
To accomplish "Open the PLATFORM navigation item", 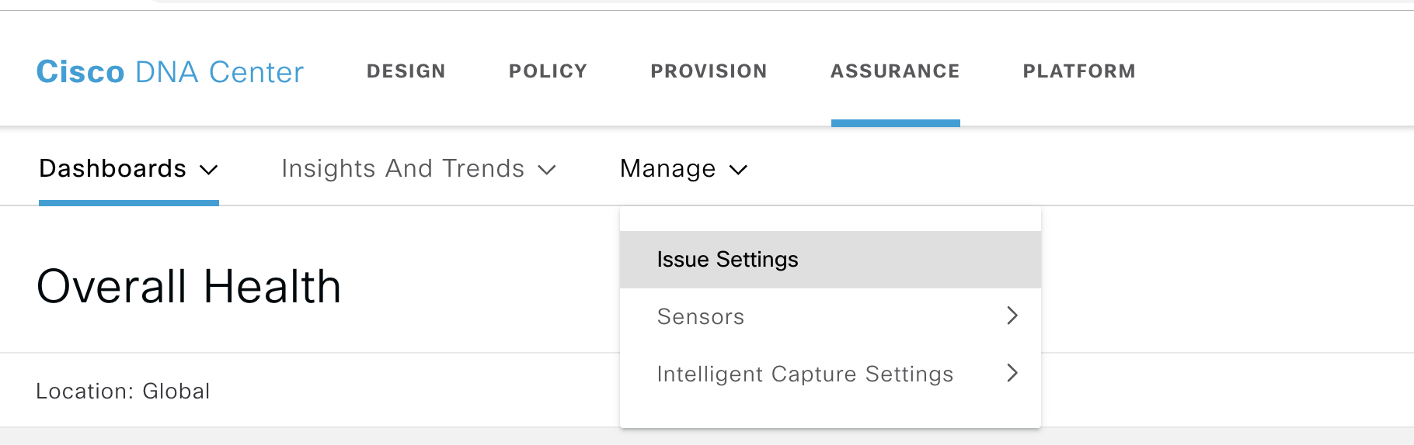I will coord(1079,71).
